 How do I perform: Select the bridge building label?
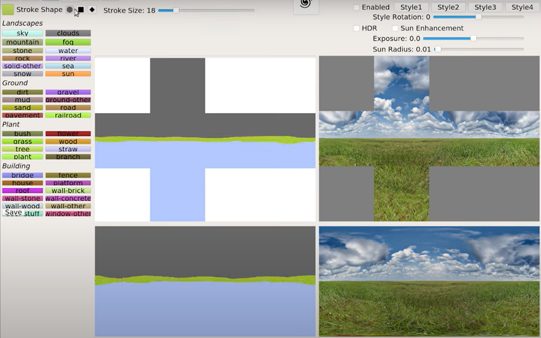pyautogui.click(x=23, y=176)
